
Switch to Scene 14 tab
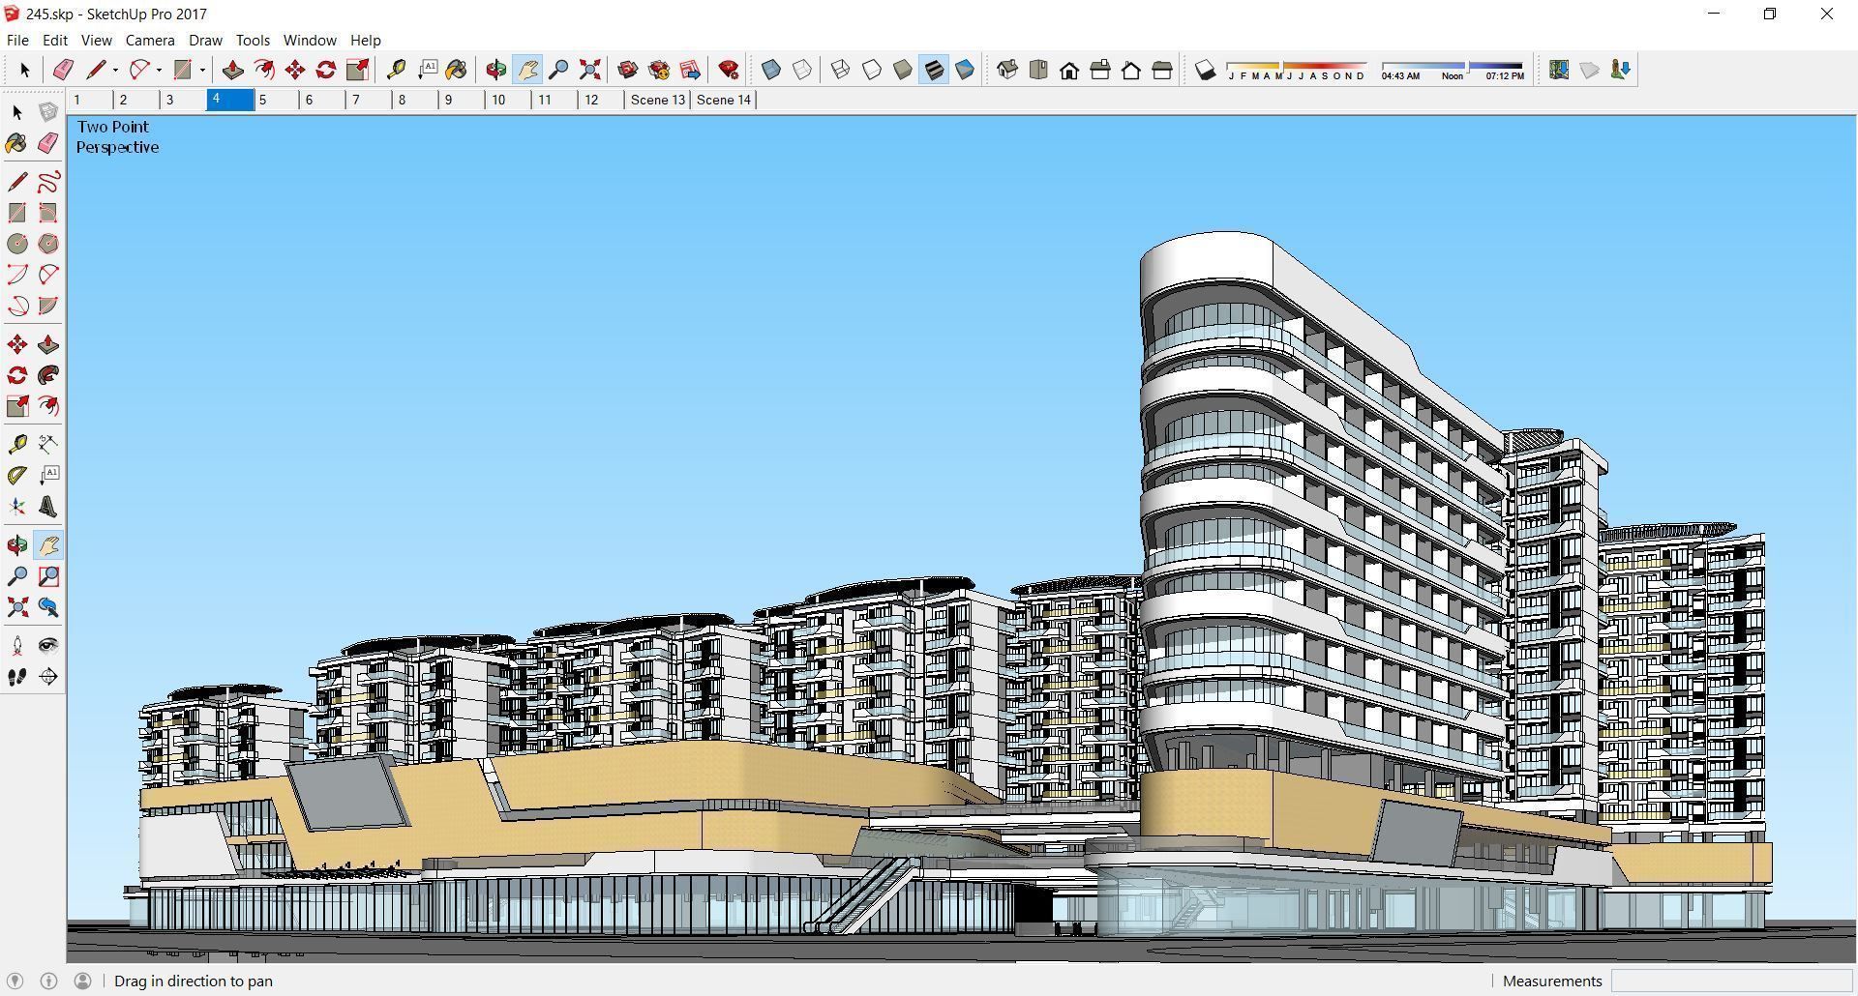(x=724, y=100)
